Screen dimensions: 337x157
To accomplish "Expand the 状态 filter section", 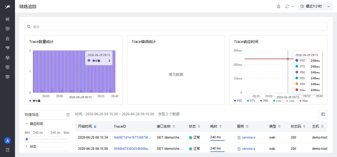I will coord(26,146).
